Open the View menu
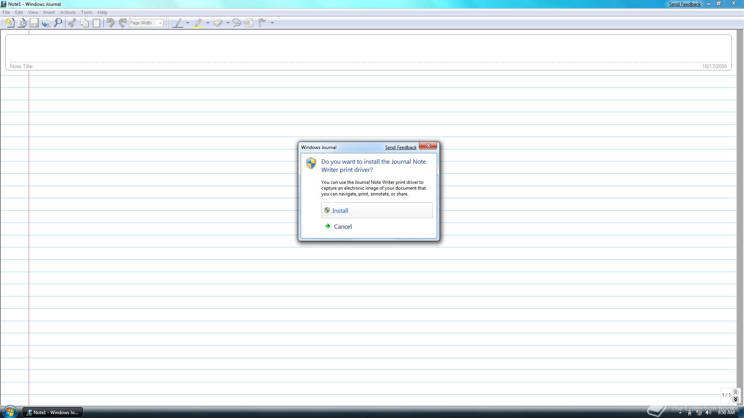This screenshot has height=418, width=744. (33, 12)
